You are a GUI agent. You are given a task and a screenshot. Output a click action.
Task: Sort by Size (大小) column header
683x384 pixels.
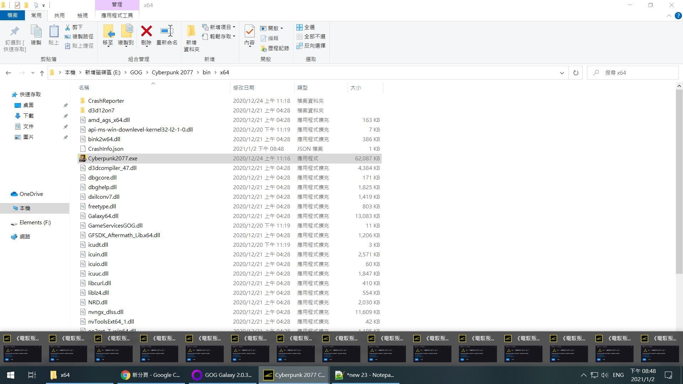[x=356, y=87]
